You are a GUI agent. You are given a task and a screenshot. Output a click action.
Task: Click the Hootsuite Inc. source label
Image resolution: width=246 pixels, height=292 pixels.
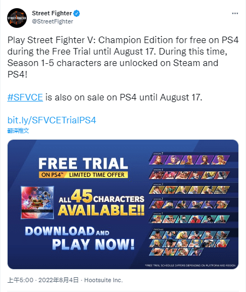coord(103,280)
